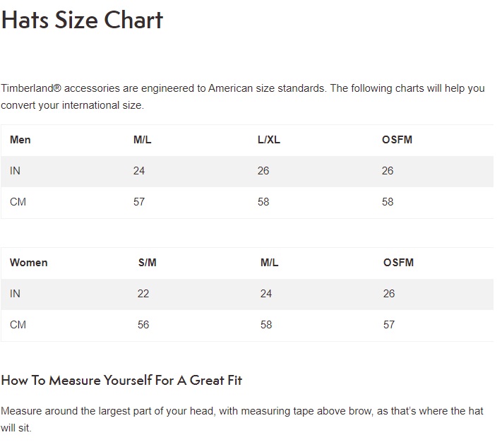Viewport: 502px width, 447px height.
Task: Click the How To Measure Yourself heading
Action: [x=121, y=381]
